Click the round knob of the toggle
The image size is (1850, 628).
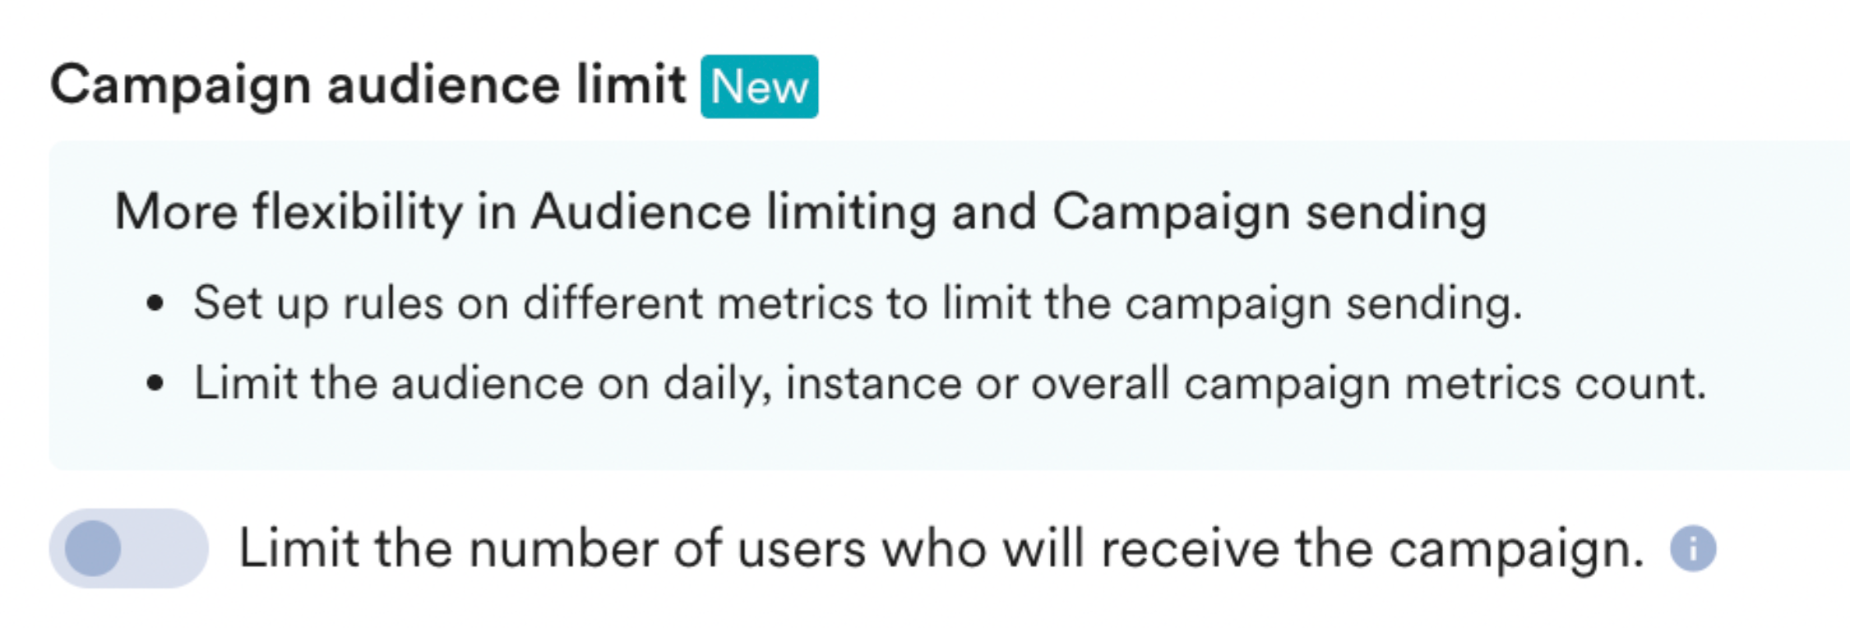[x=93, y=547]
